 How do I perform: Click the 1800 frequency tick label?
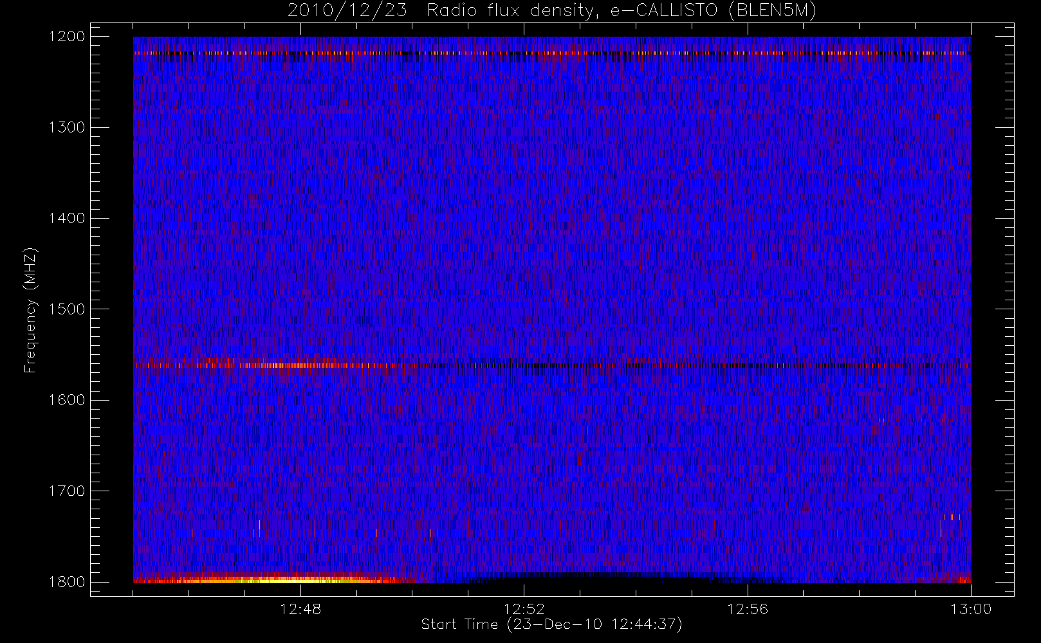(x=67, y=582)
